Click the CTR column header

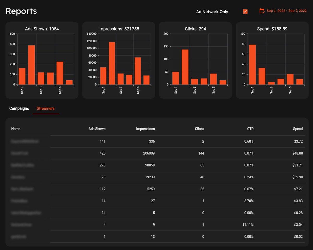tap(250, 129)
